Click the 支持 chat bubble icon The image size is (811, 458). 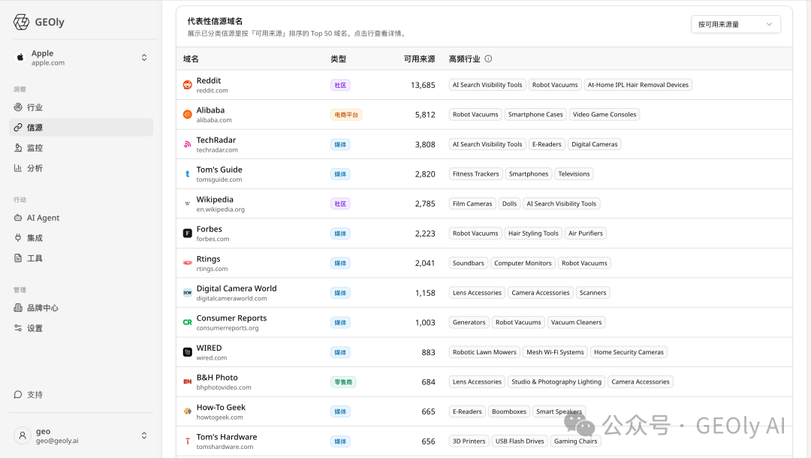pos(18,394)
